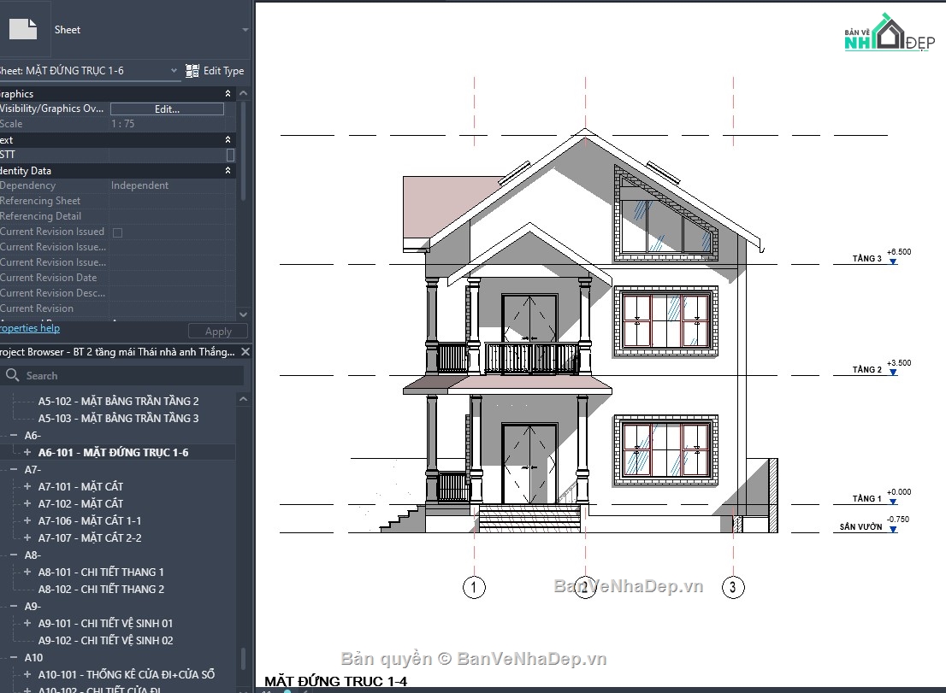Select sheet name A8-101 - CHI TIẾT THANG 1
Image resolution: width=946 pixels, height=693 pixels.
(x=101, y=572)
